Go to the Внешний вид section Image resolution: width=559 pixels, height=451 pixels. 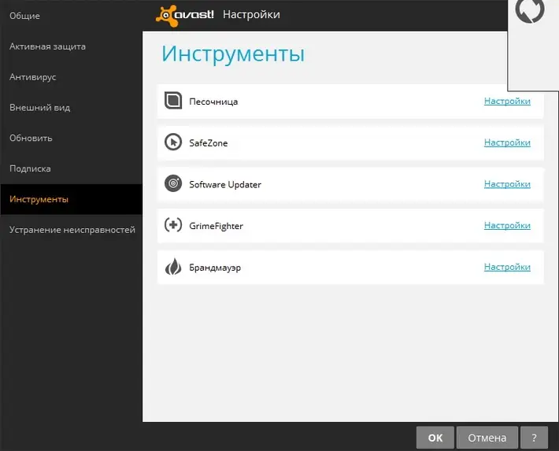40,108
